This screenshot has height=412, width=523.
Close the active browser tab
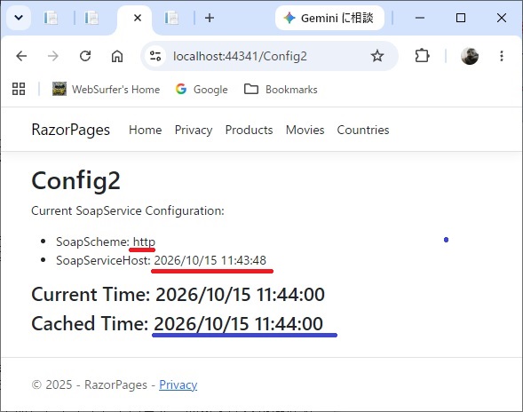138,18
